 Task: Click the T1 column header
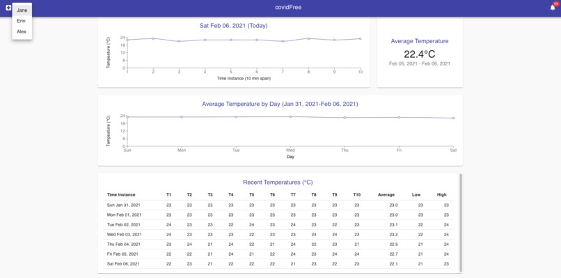(x=169, y=195)
